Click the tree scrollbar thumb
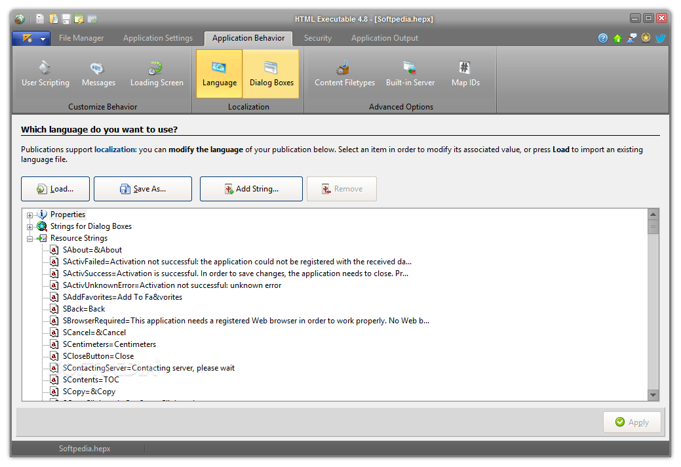The height and width of the screenshot is (467, 681). [x=653, y=227]
